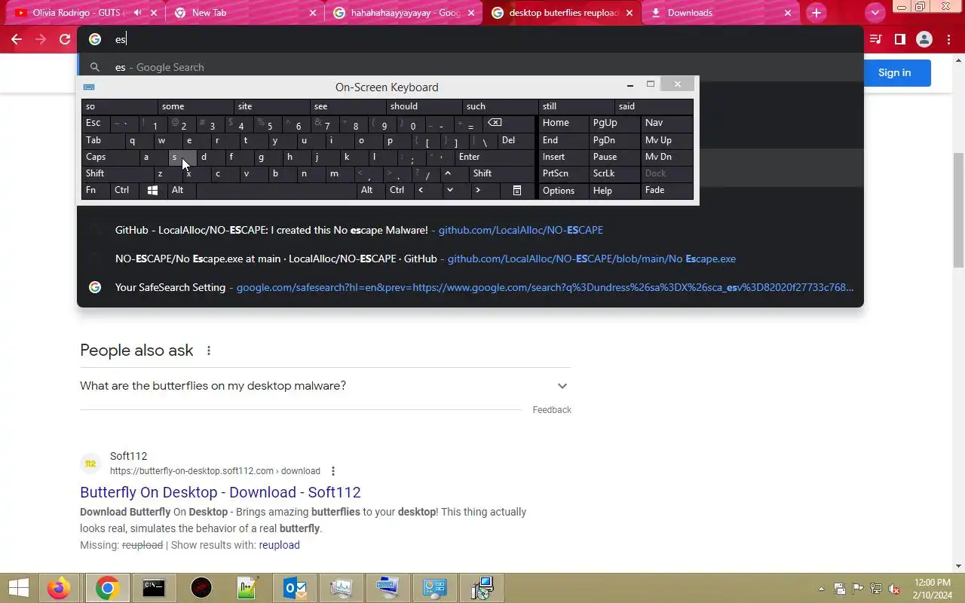Image resolution: width=965 pixels, height=603 pixels.
Task: Click the Sign in button
Action: (x=894, y=72)
